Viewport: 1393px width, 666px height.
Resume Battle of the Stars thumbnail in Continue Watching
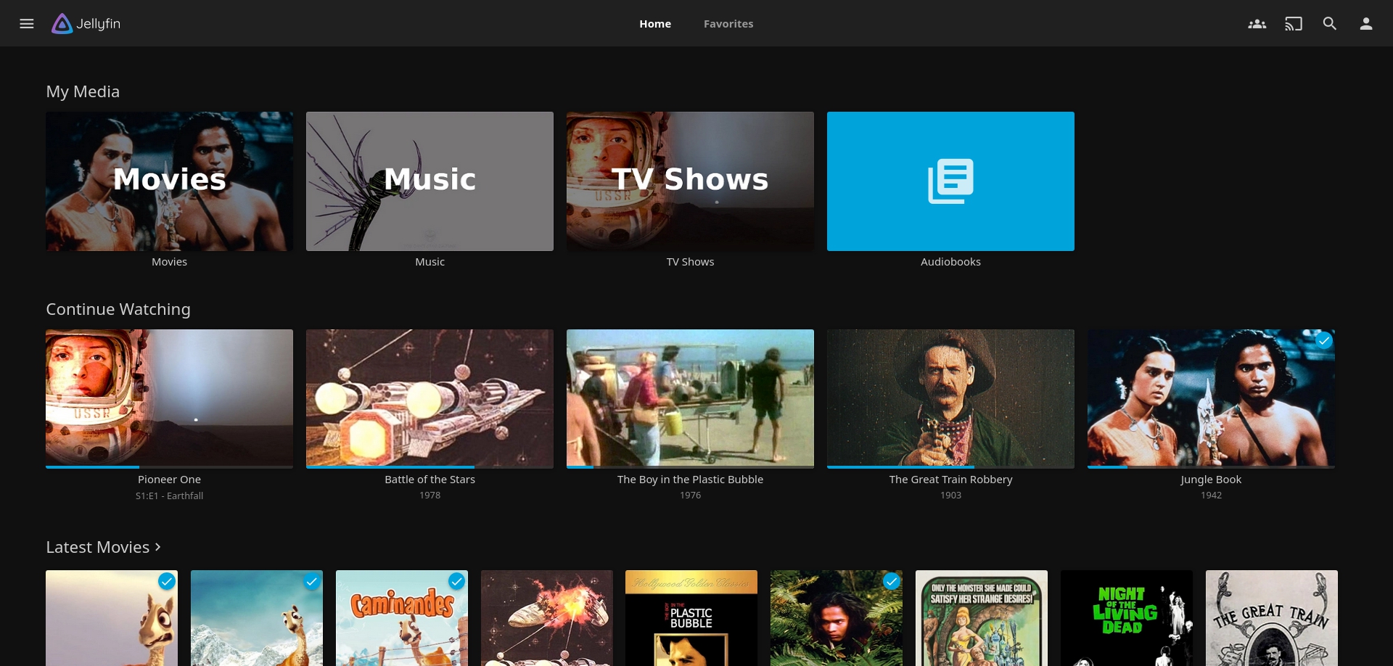pos(430,398)
